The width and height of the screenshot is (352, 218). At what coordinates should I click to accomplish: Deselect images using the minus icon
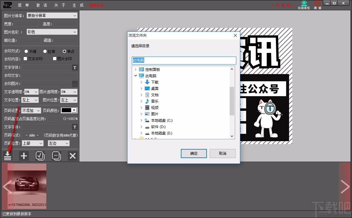56,156
